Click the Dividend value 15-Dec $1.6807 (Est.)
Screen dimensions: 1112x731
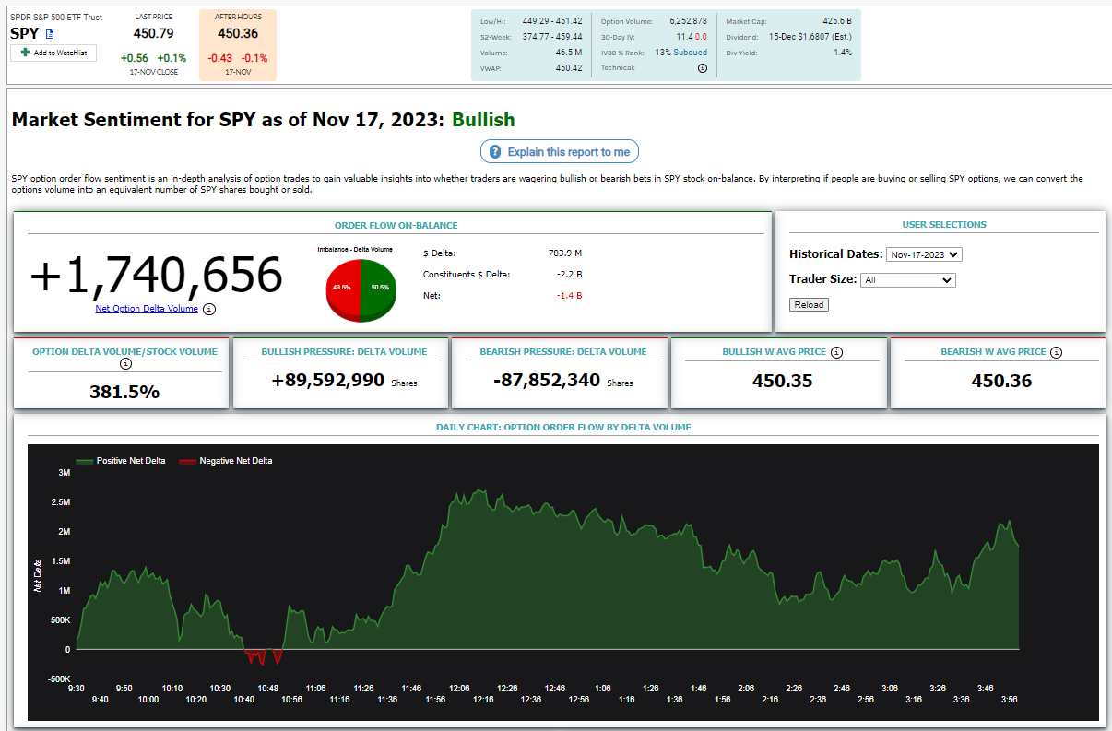click(810, 37)
